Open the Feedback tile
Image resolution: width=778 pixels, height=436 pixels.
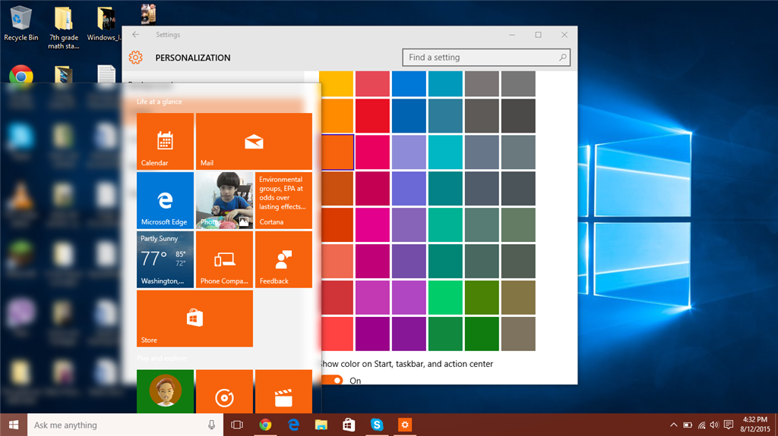pyautogui.click(x=283, y=259)
